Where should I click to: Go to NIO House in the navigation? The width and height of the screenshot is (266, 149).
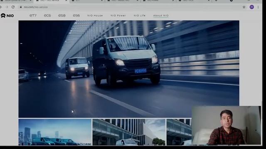(95, 16)
